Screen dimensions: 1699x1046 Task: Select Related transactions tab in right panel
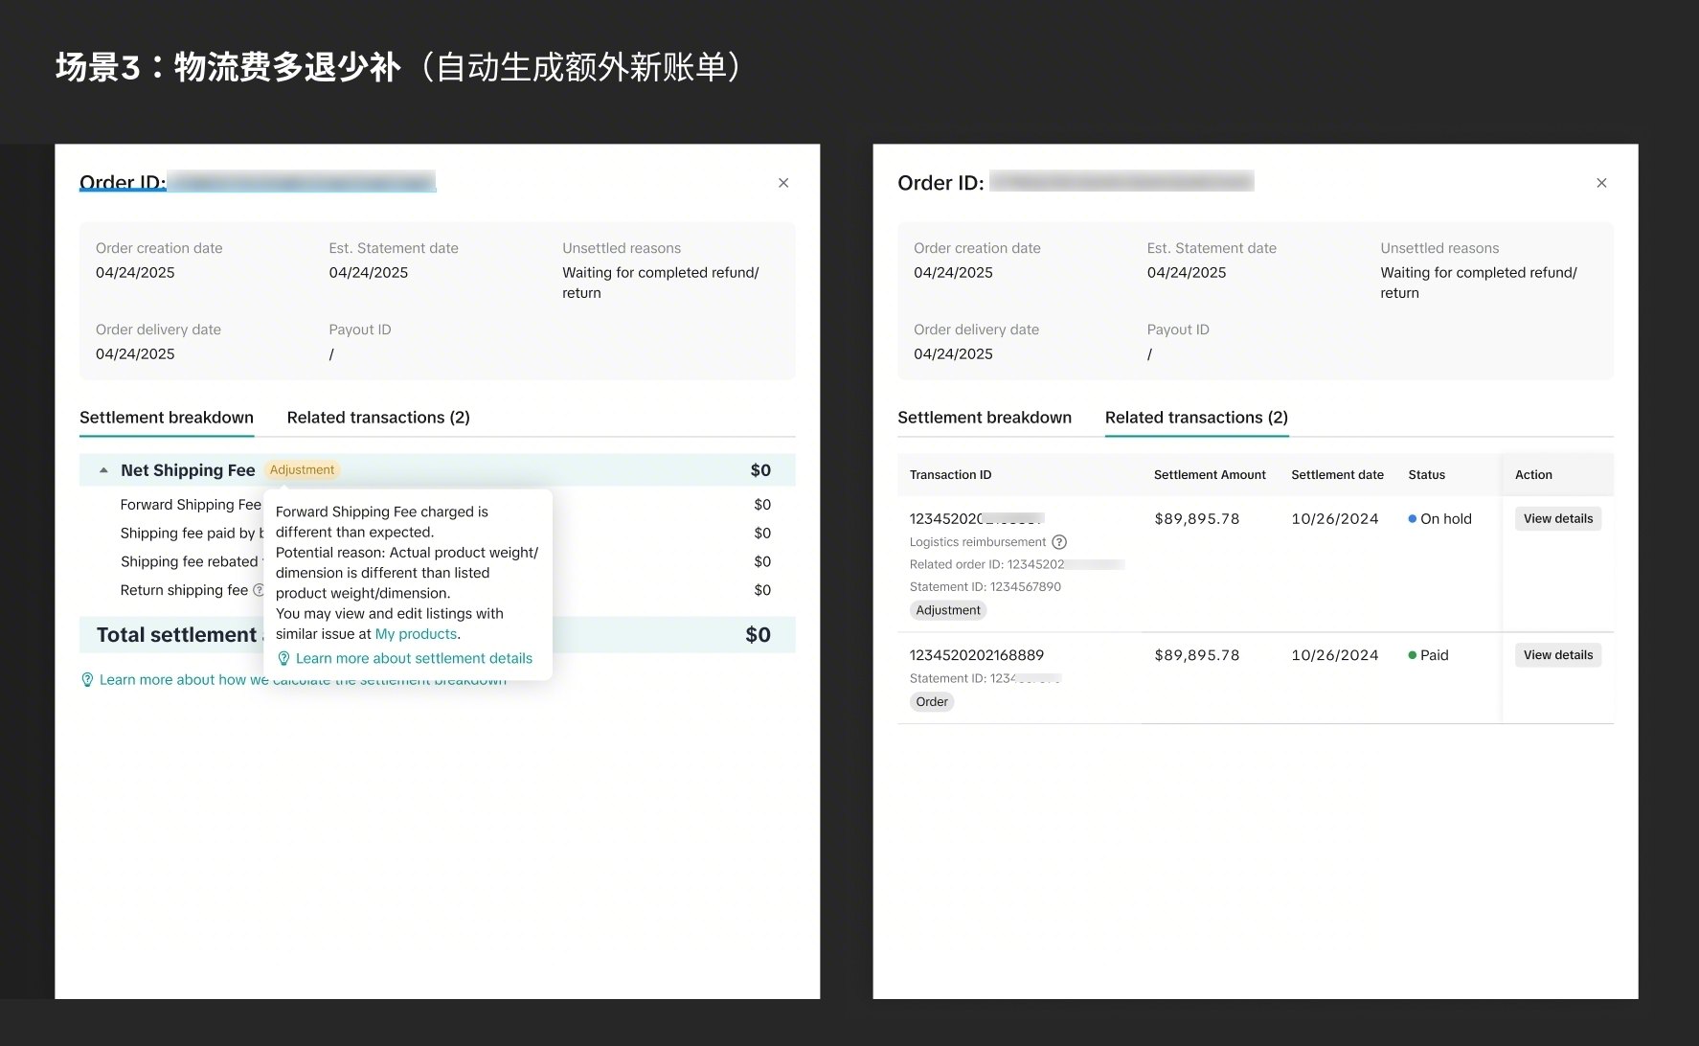coord(1196,418)
